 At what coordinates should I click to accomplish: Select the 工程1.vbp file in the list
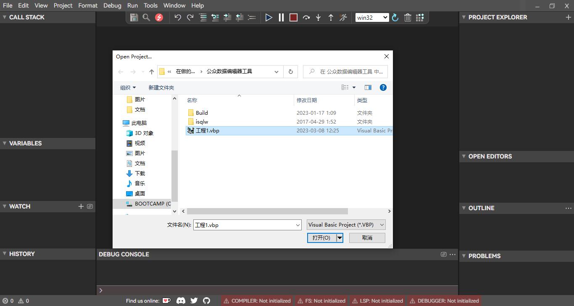coord(208,130)
